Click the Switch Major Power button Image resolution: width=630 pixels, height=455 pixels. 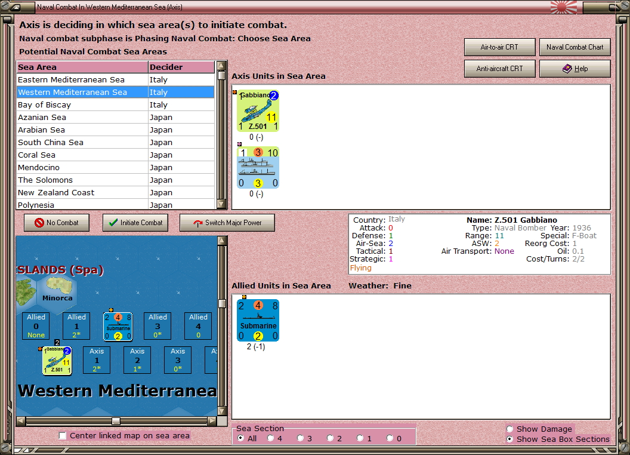(227, 223)
